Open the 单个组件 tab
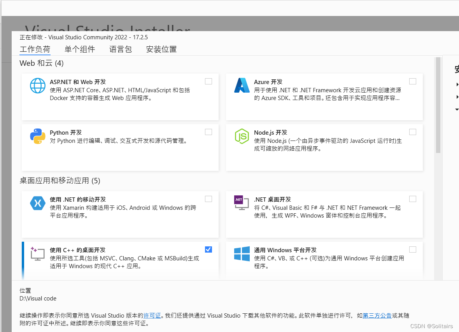The width and height of the screenshot is (459, 332). pos(80,49)
